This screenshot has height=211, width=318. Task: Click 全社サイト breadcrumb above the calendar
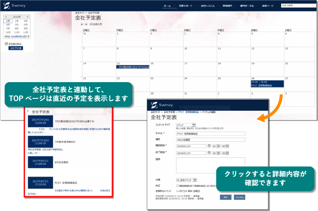[79, 13]
